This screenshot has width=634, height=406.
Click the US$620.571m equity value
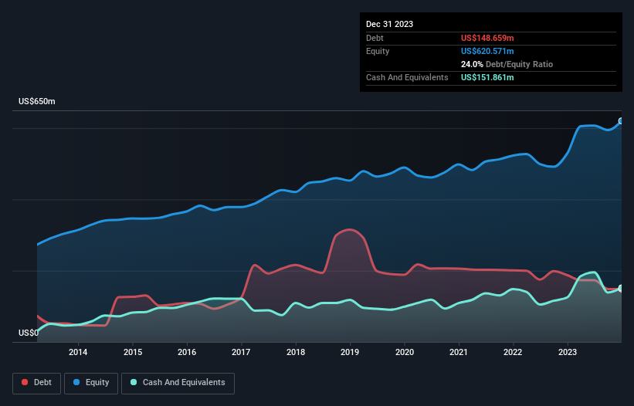[x=487, y=51]
